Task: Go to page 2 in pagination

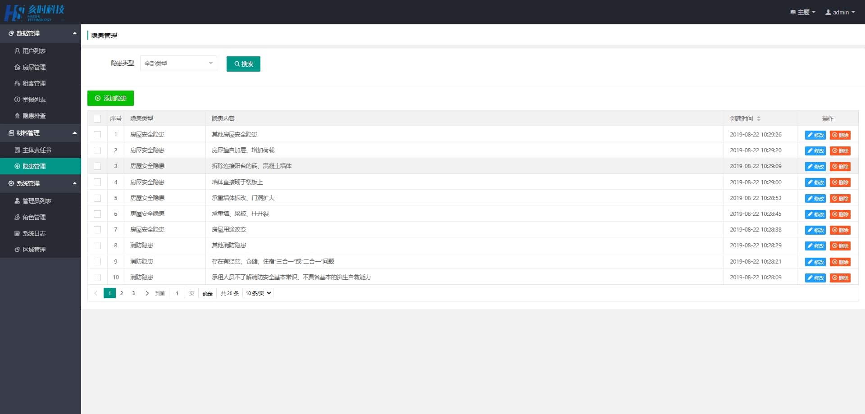Action: (x=122, y=293)
